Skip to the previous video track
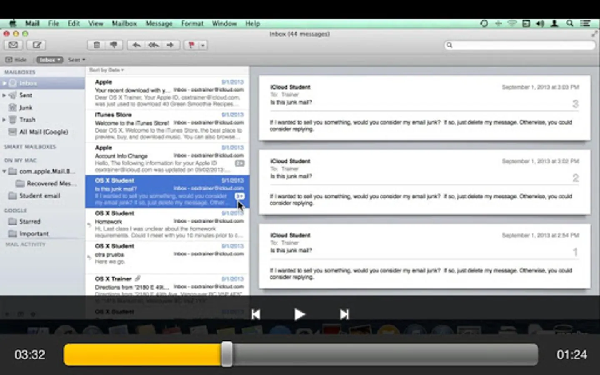Screen dimensions: 600x375 (256, 314)
